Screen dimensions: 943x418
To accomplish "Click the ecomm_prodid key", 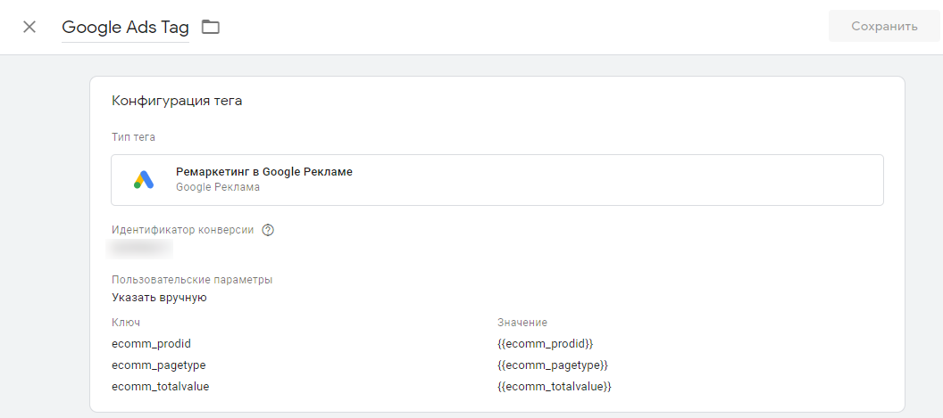I will click(x=152, y=344).
